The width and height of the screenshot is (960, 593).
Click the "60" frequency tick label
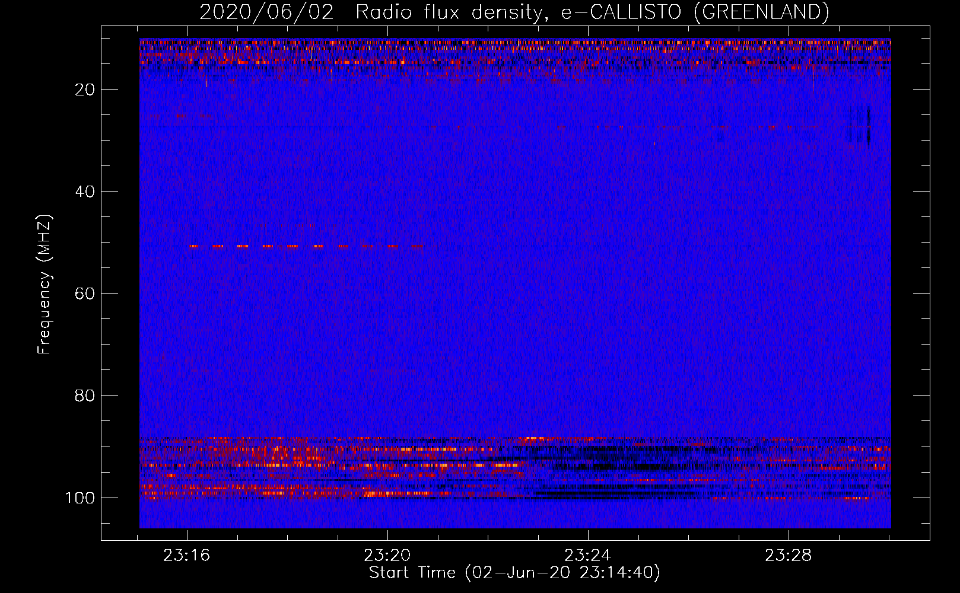pos(85,294)
